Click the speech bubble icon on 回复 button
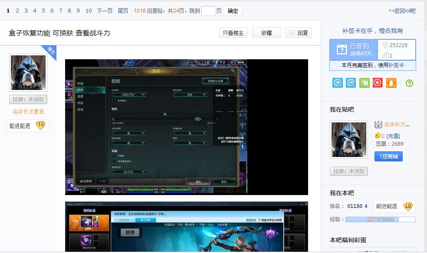The image size is (427, 253). 292,33
